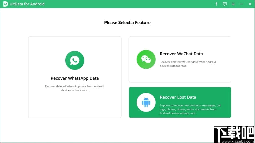
Task: Click the WhatsApp recovery description text
Action: point(74,88)
